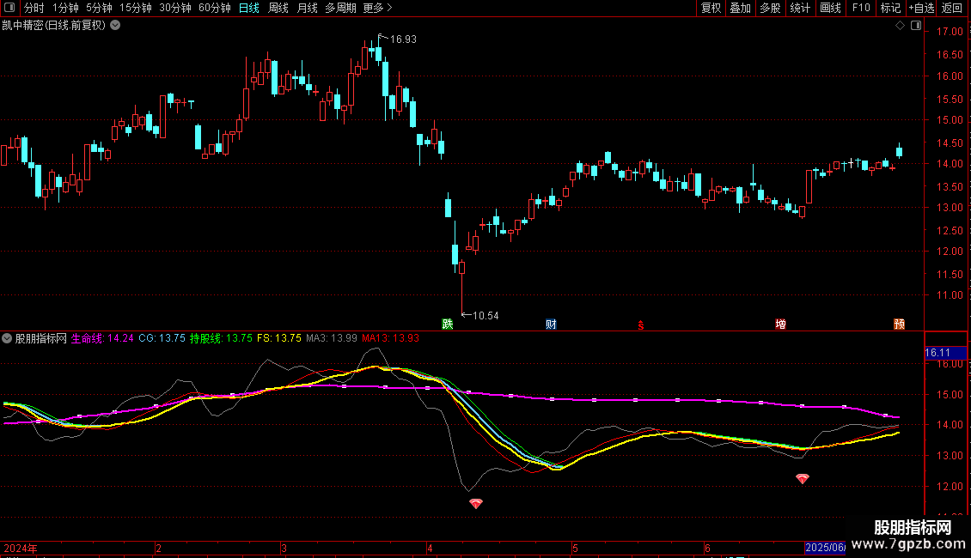971x558 pixels.
Task: Open F10 company information
Action: pyautogui.click(x=861, y=8)
